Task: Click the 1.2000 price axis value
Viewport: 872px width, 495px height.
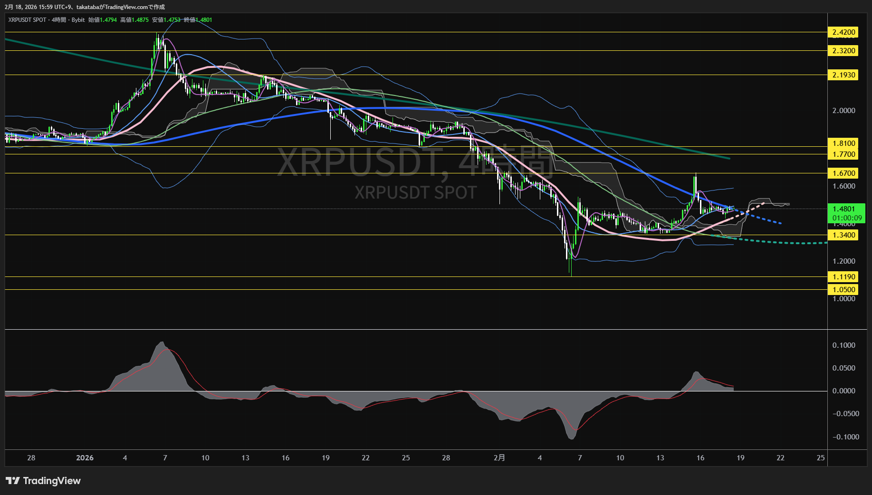Action: tap(843, 261)
